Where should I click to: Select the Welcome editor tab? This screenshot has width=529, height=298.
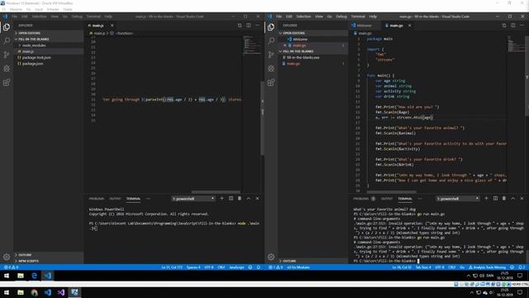[x=365, y=26]
